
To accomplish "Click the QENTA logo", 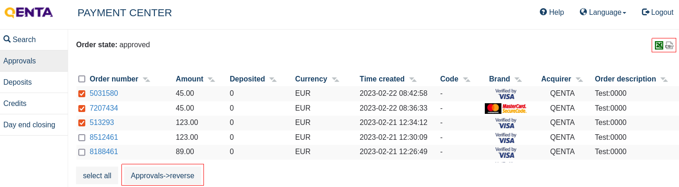I will click(29, 12).
